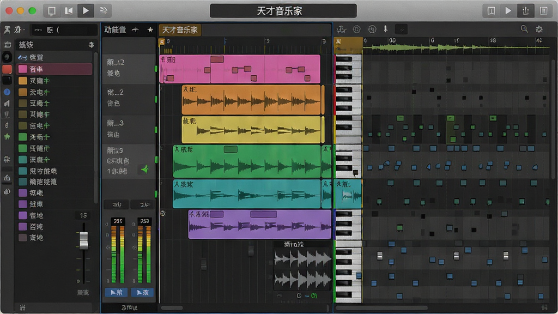Click the black square icon below the red one
The image size is (558, 314).
click(7, 81)
